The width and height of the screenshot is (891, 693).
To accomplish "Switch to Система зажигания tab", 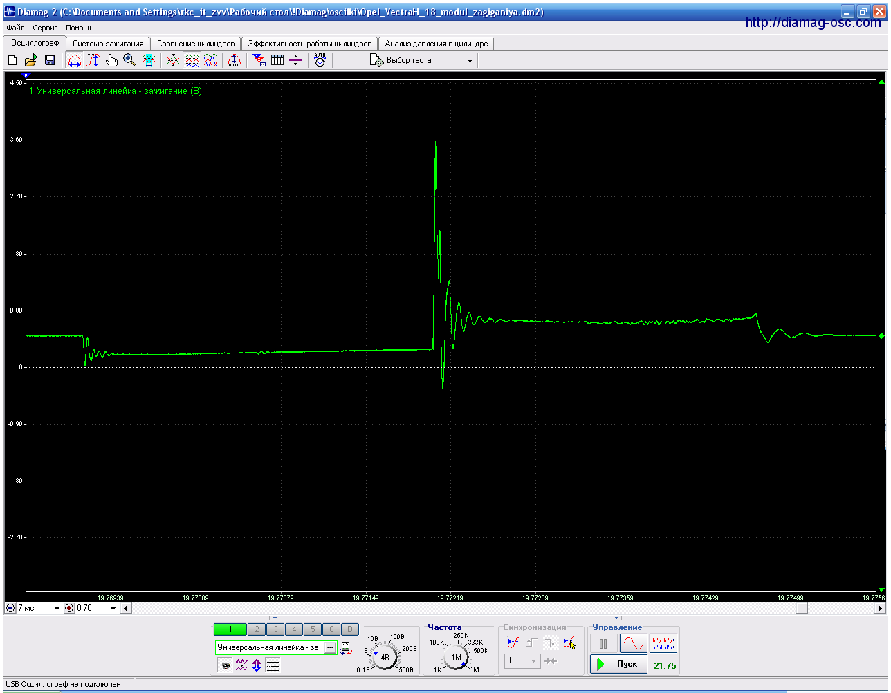I will pyautogui.click(x=108, y=44).
